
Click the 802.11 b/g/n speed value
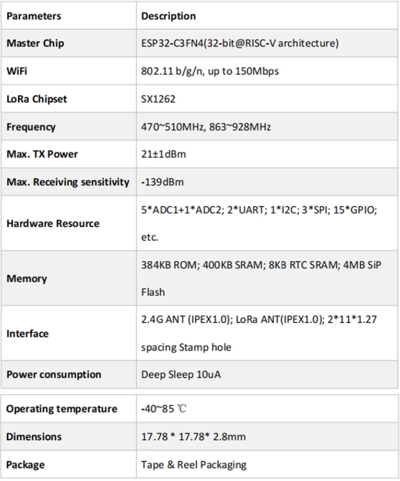click(x=210, y=71)
